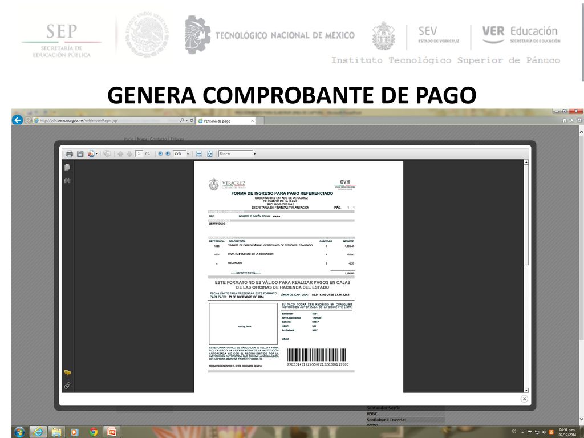Click PARA EL FOMENTO DE LA EDUCACION row
The height and width of the screenshot is (438, 584).
point(251,254)
